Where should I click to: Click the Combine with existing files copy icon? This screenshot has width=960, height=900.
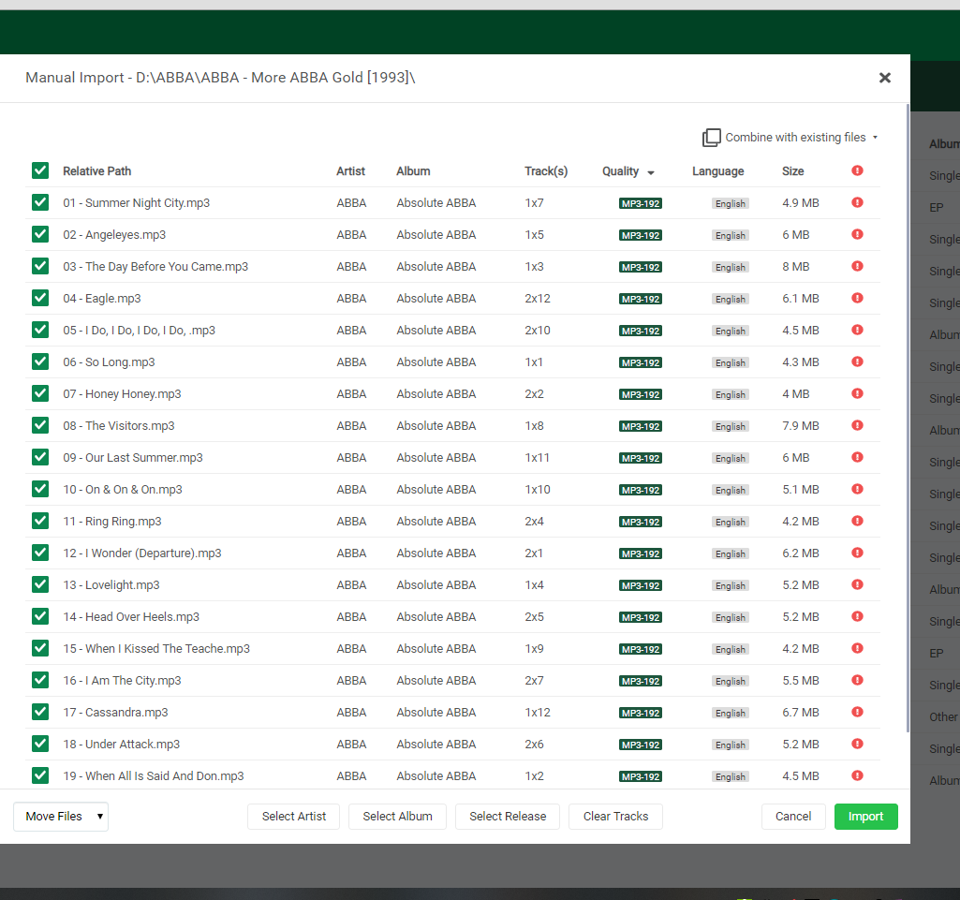click(711, 138)
